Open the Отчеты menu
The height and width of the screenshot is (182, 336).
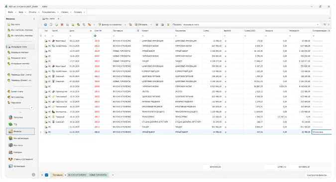pyautogui.click(x=34, y=12)
